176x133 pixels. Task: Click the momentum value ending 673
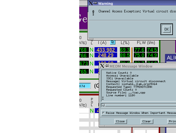coord(84,64)
